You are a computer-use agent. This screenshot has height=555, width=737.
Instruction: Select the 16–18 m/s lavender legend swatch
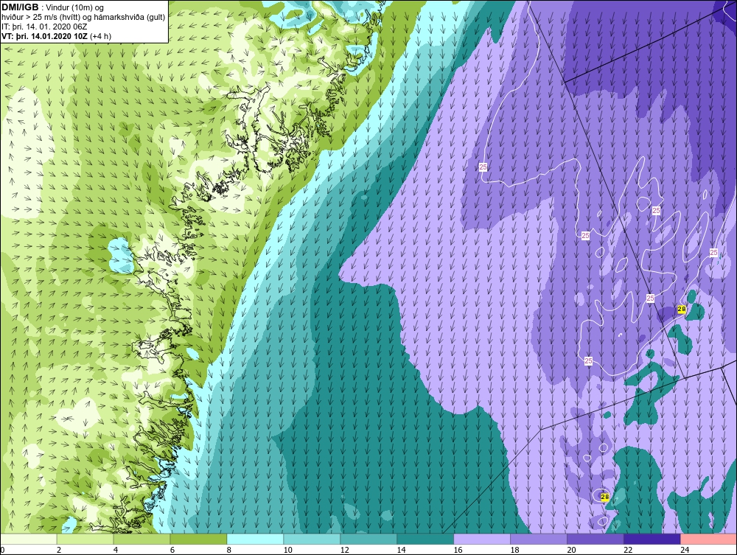482,539
